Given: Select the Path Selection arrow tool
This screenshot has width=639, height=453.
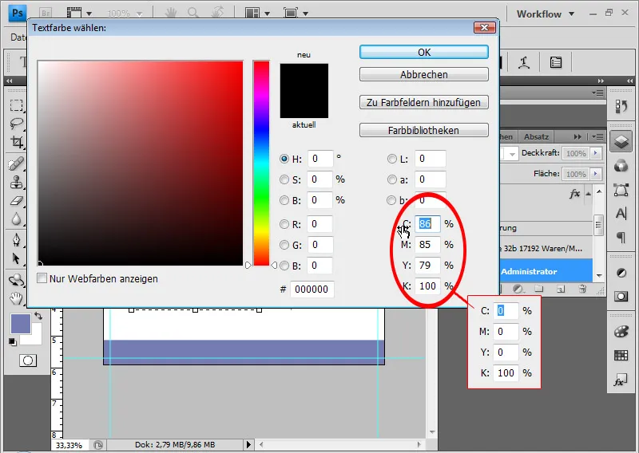Looking at the screenshot, I should pyautogui.click(x=16, y=258).
